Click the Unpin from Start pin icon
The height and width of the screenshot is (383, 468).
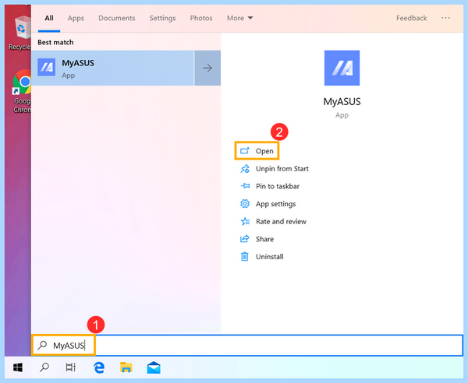(245, 169)
